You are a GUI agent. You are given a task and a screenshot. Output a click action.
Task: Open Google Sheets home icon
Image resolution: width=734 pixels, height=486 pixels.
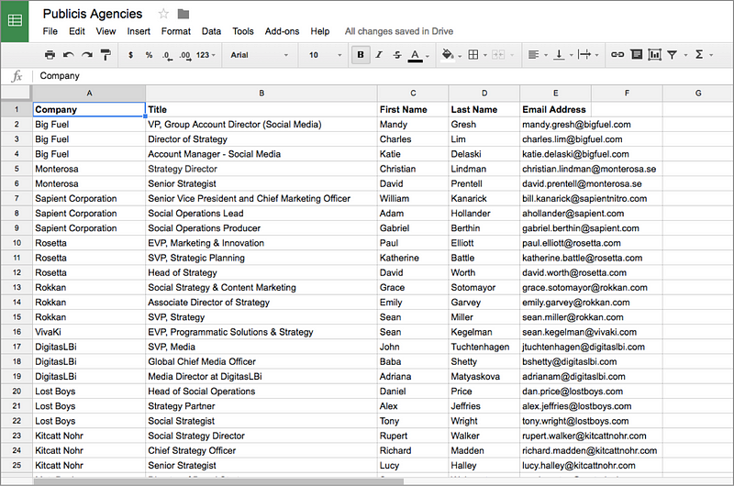[x=15, y=20]
